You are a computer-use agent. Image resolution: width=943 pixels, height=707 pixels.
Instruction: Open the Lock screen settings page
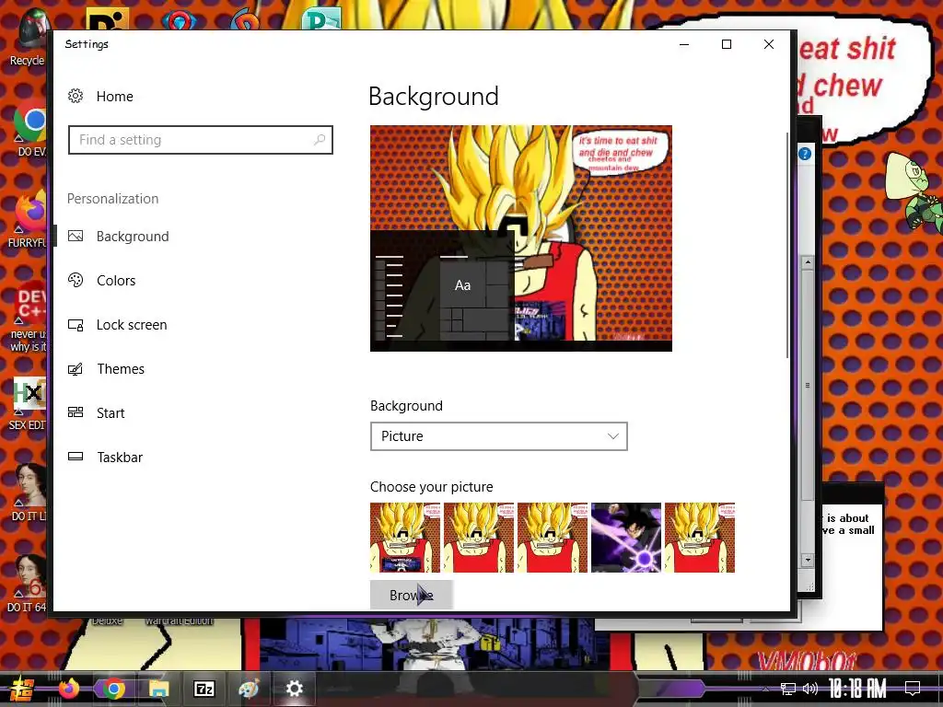click(132, 325)
